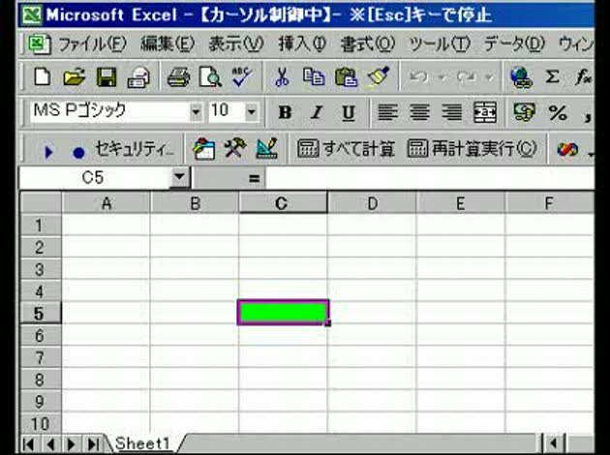Click the formula bar equals button
Viewport: 610px width, 455px height.
point(254,178)
